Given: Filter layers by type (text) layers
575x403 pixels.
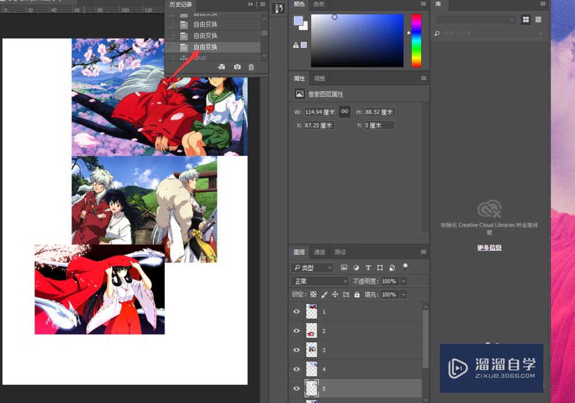Looking at the screenshot, I should 368,267.
